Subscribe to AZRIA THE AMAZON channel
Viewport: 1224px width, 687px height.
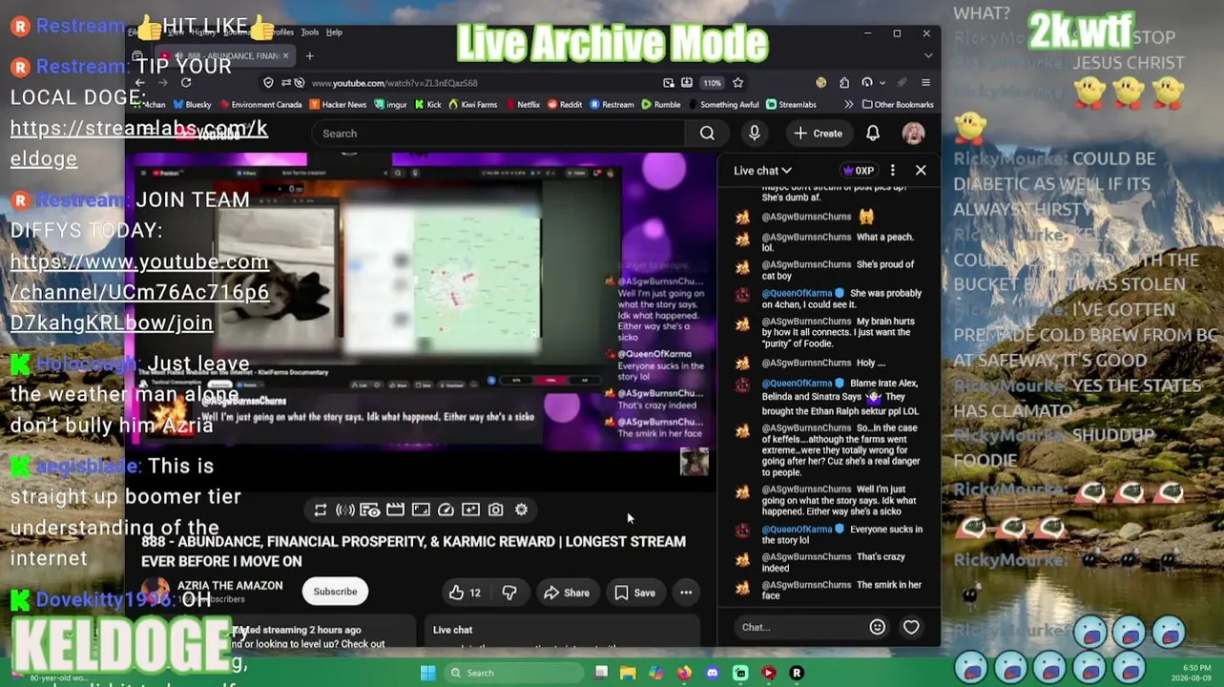pyautogui.click(x=335, y=592)
